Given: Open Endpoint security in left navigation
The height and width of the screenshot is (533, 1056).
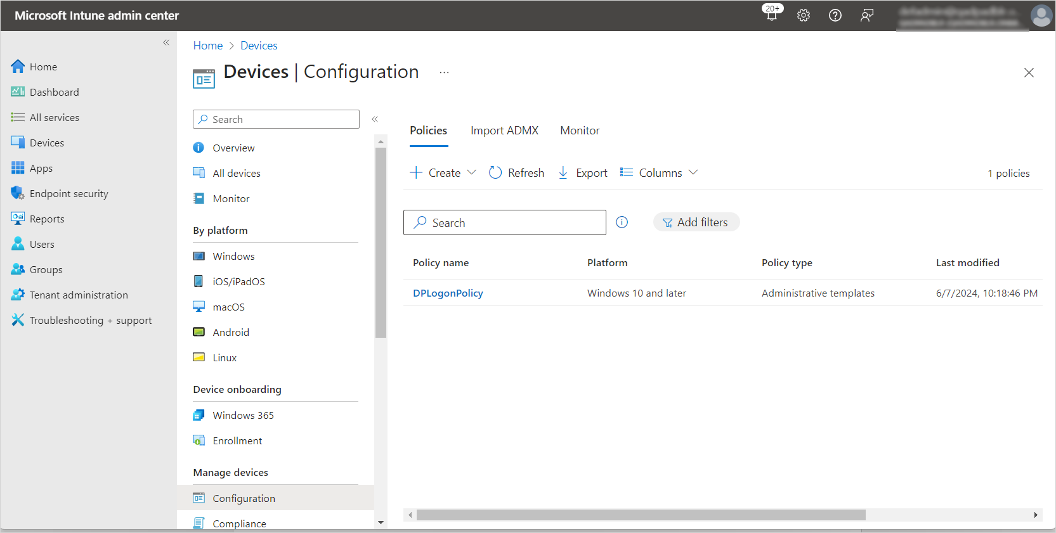Looking at the screenshot, I should click(x=68, y=193).
